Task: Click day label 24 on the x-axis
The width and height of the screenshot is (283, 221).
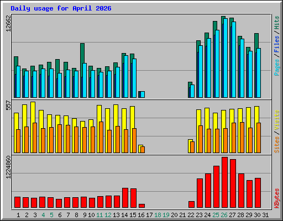Action: [207, 215]
